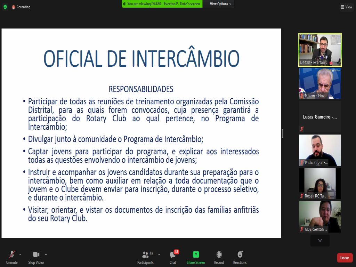
Task: Click the green encryption shield icon
Action: point(5,7)
